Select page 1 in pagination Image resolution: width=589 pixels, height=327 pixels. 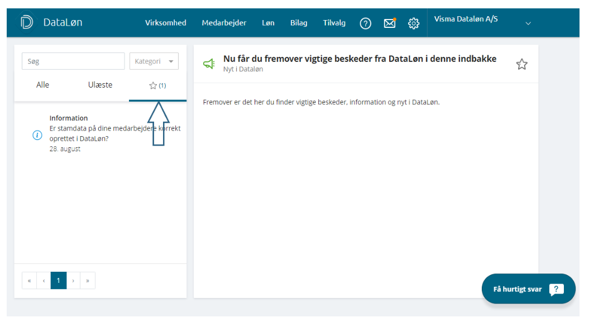[59, 281]
